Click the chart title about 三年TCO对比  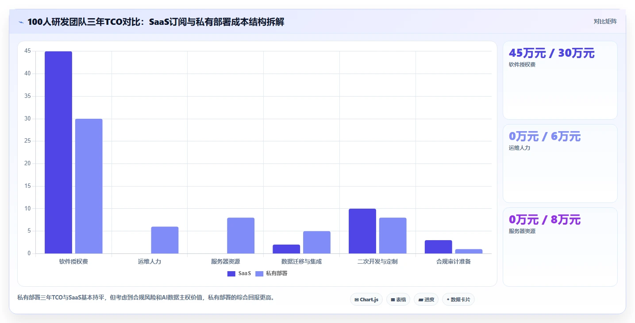coord(156,22)
